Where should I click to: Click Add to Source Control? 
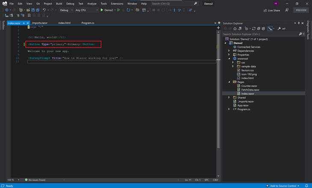pyautogui.click(x=283, y=186)
